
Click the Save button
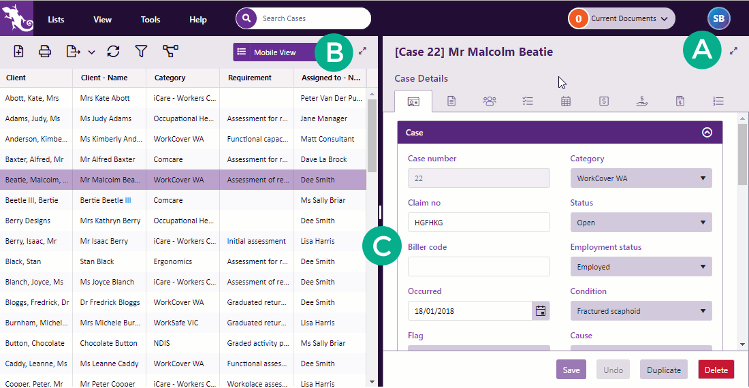tap(571, 370)
